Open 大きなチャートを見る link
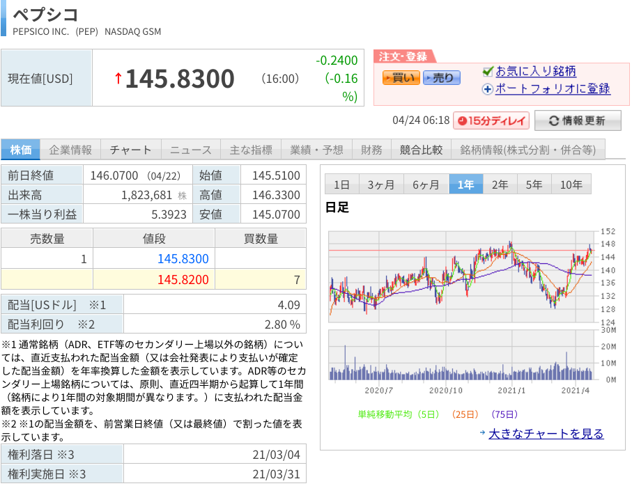This screenshot has width=632, height=486. coord(546,434)
